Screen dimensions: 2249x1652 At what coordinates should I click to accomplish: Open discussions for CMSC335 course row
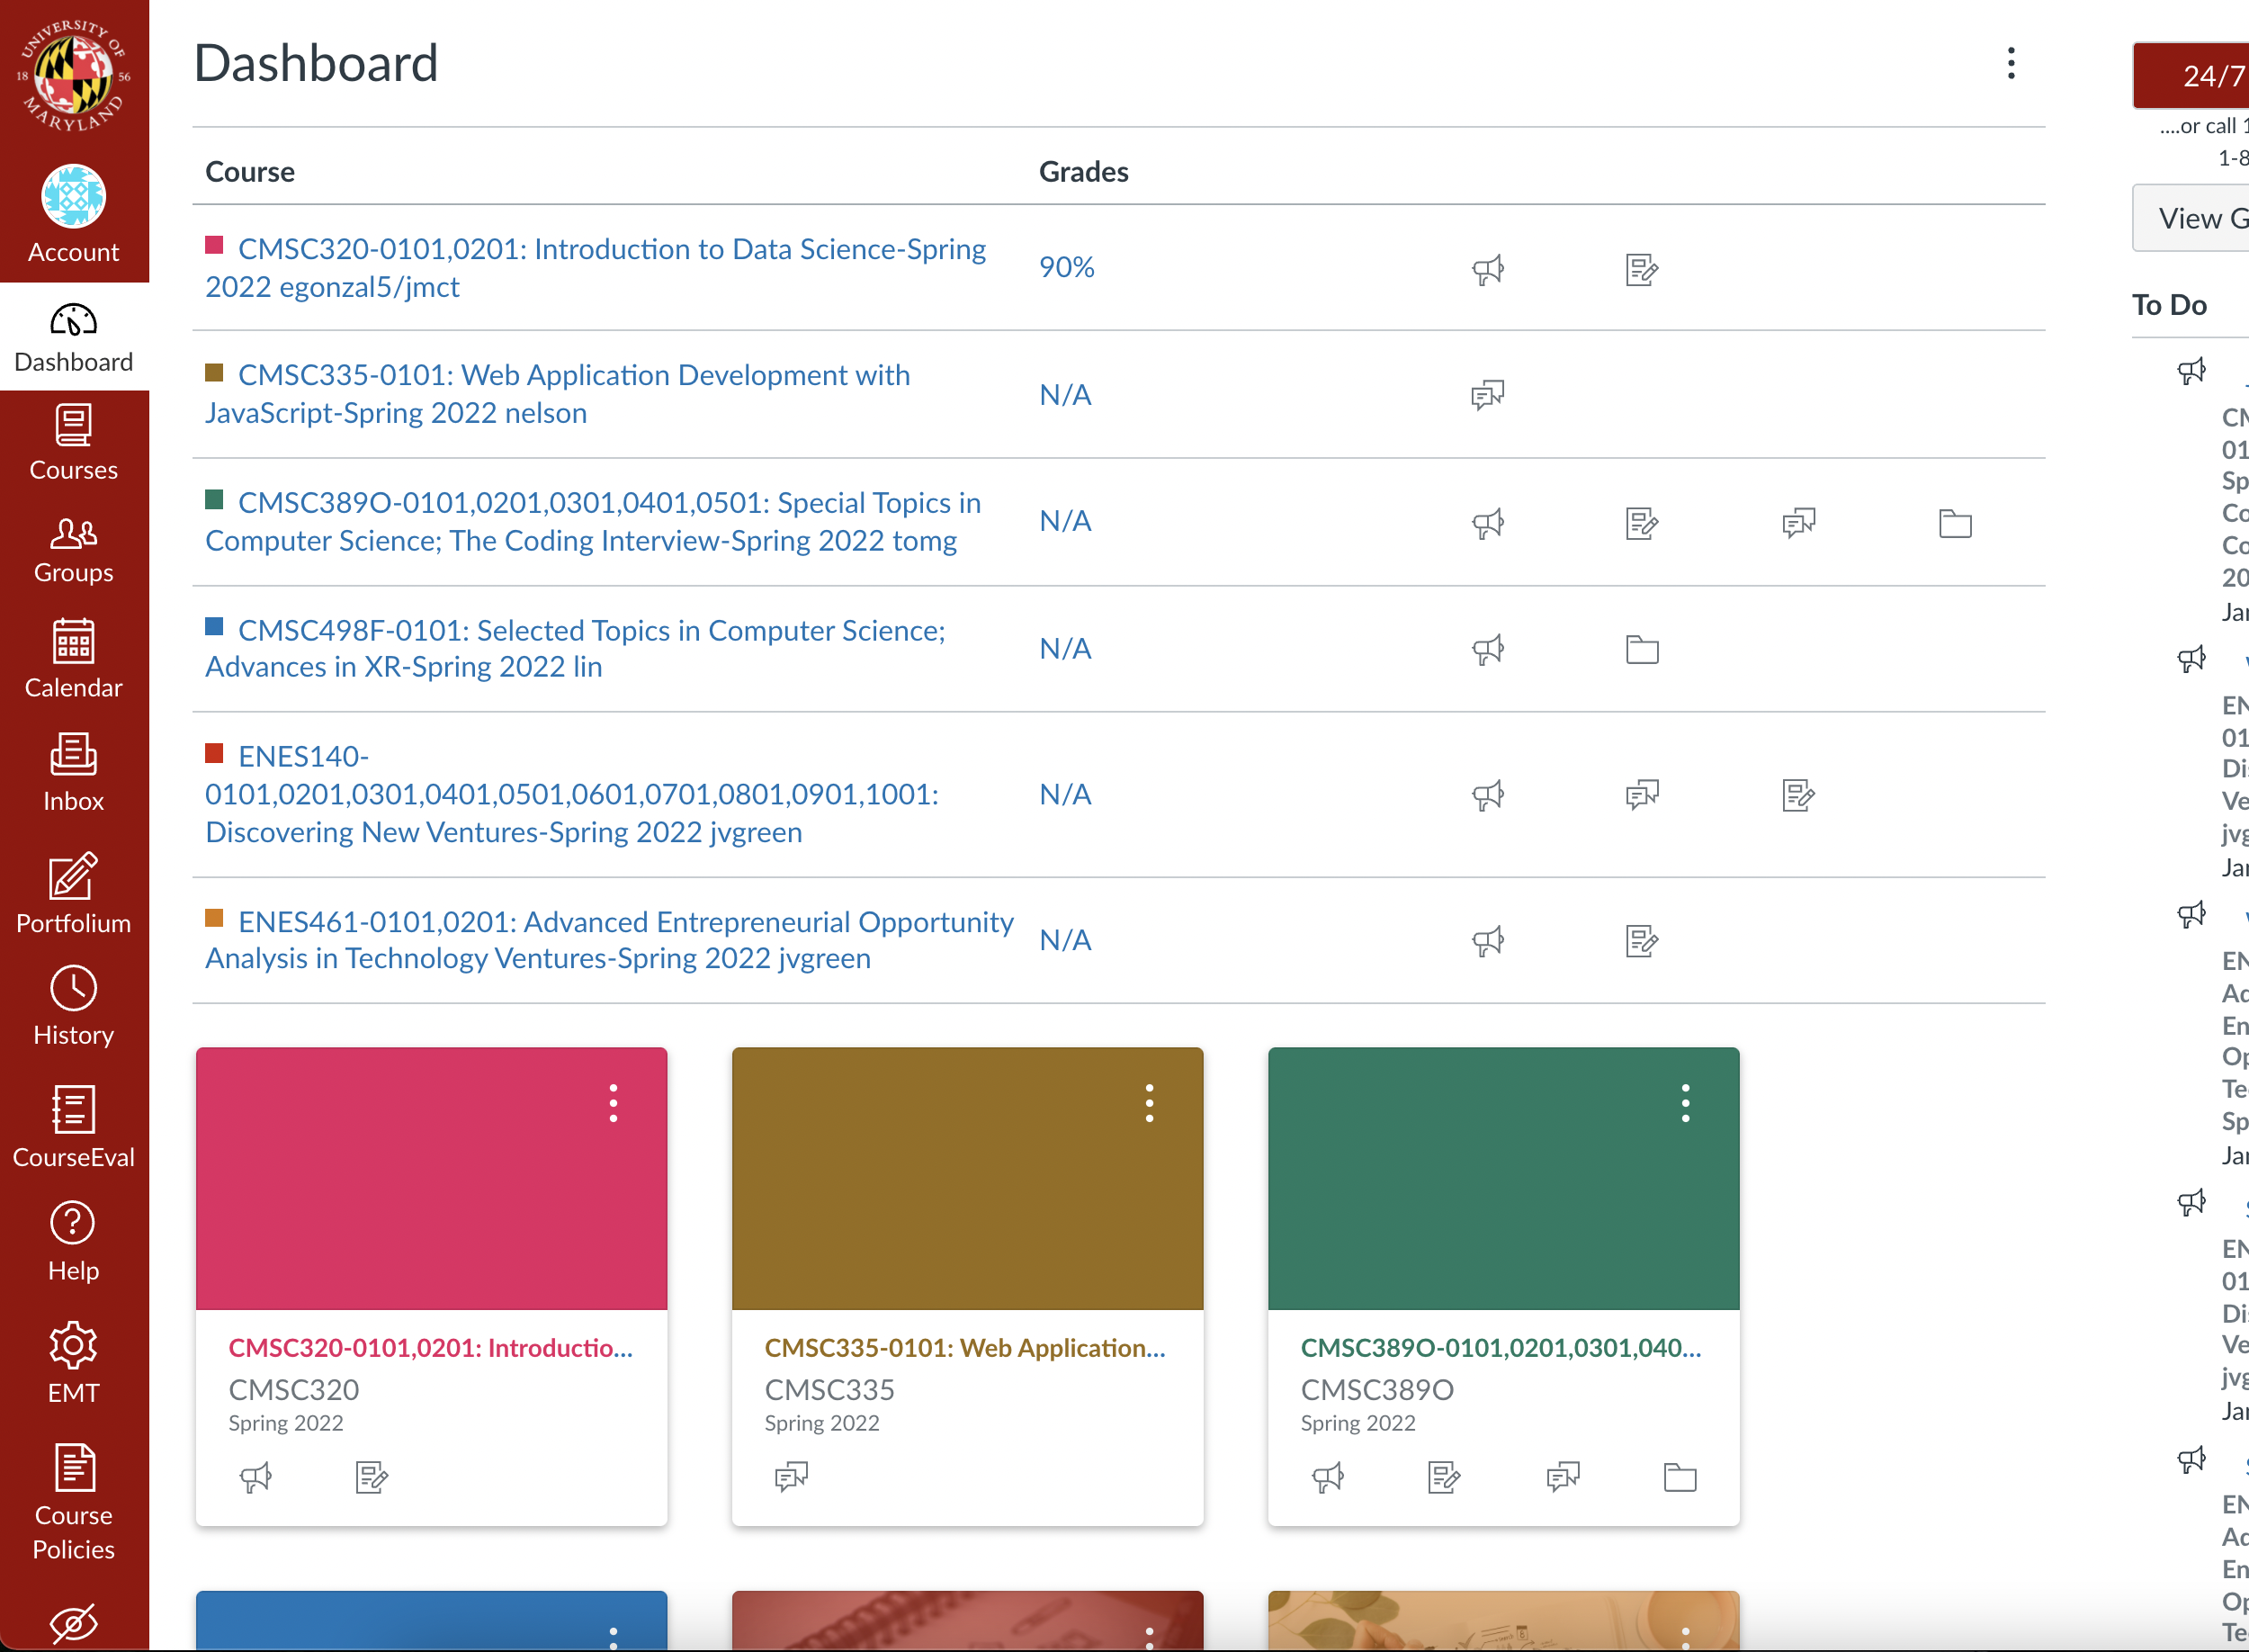pos(1488,394)
